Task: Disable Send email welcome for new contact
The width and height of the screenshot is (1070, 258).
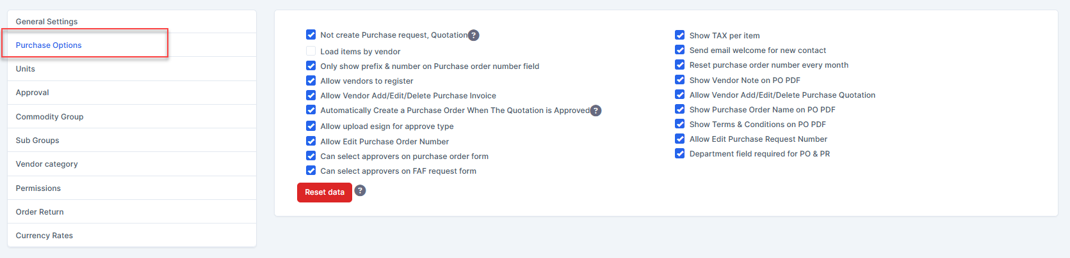Action: (x=680, y=50)
